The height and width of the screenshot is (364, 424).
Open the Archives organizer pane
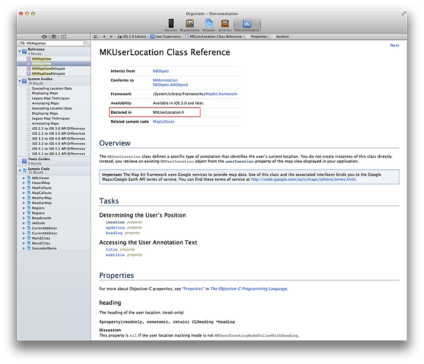coord(225,25)
